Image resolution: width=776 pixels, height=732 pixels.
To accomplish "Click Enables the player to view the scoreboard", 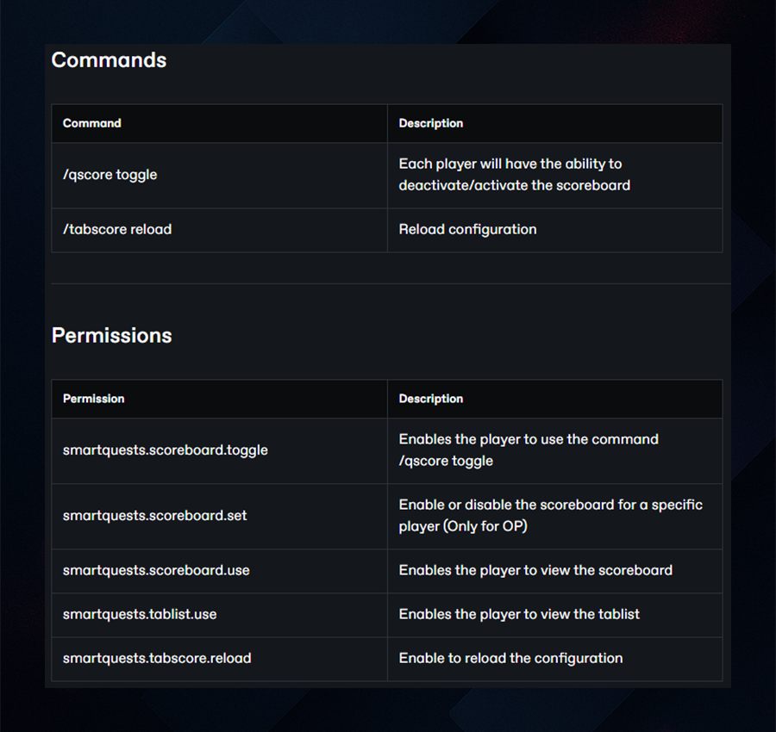I will click(x=535, y=570).
